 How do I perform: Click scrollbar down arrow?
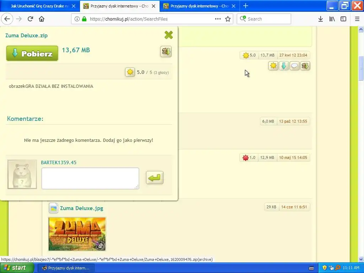point(361,259)
